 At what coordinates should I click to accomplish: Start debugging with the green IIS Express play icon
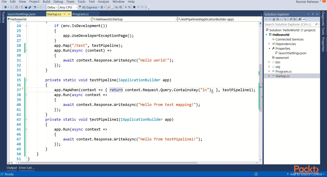click(80, 7)
